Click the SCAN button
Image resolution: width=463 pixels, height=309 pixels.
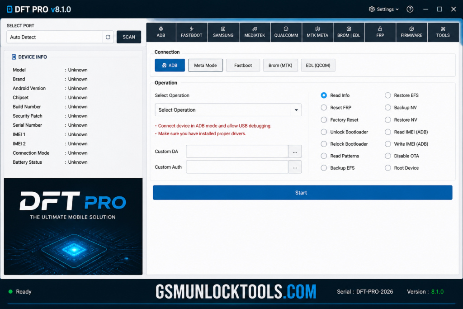[129, 37]
